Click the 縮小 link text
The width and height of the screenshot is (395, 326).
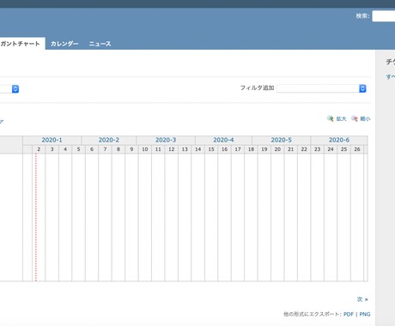pos(365,118)
